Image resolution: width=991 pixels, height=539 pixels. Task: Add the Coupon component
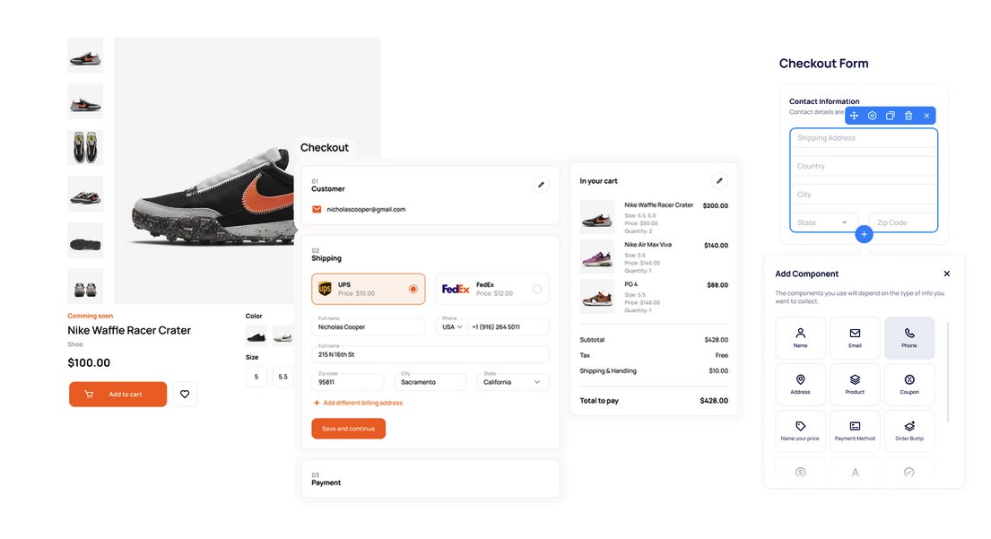[x=909, y=384]
